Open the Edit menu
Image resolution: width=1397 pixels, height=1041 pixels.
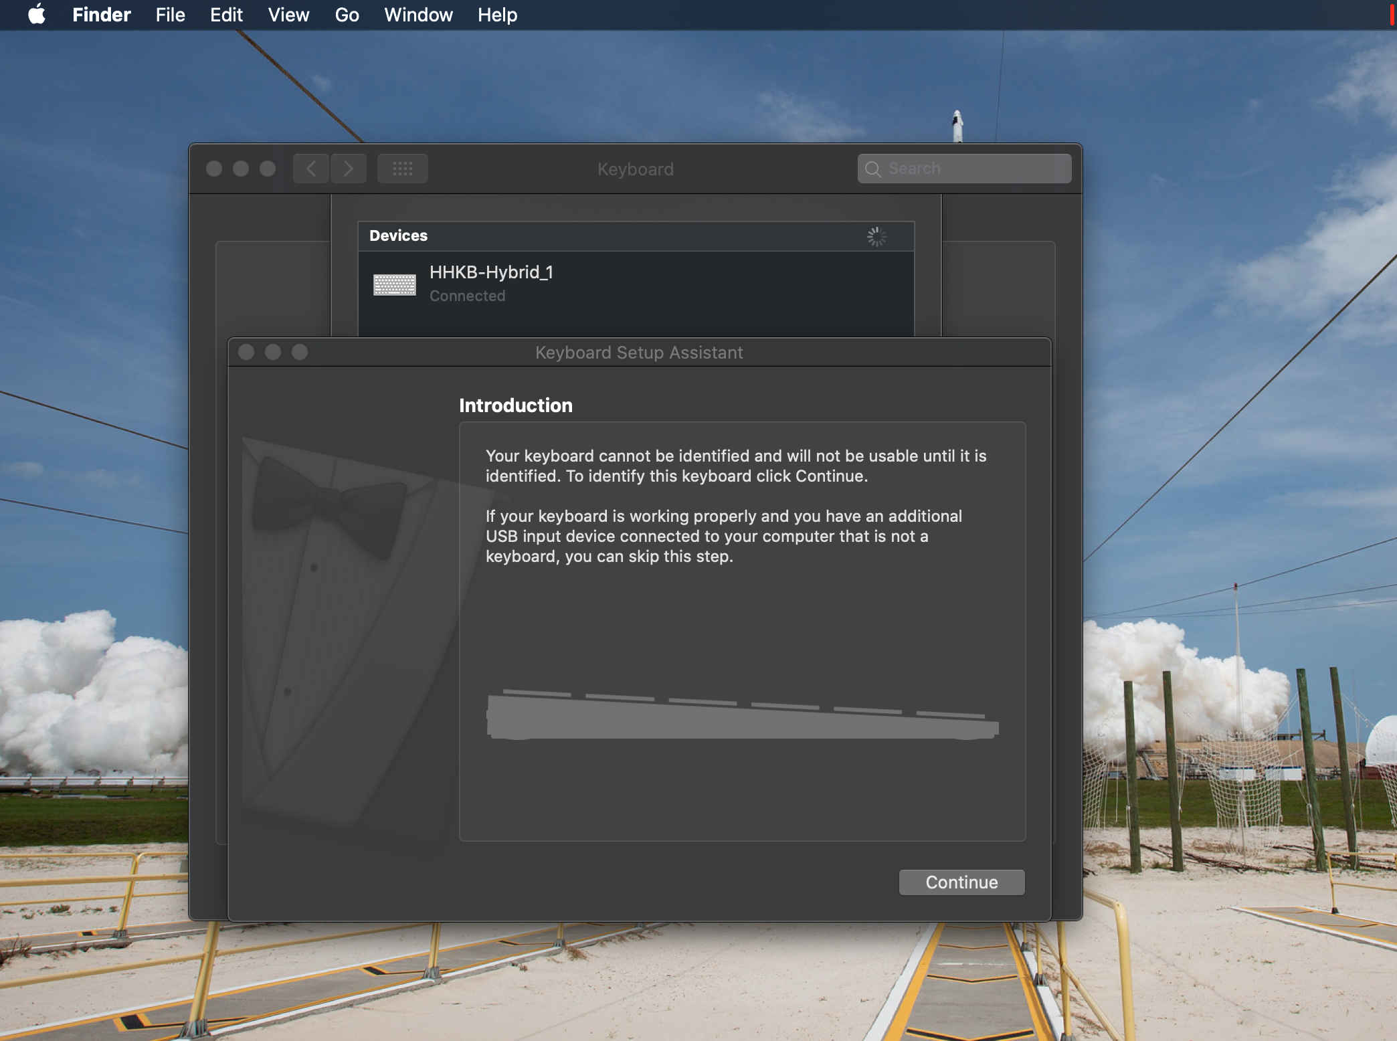(x=226, y=15)
